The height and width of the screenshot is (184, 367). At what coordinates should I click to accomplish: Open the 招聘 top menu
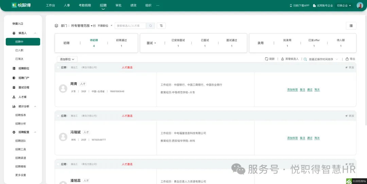click(103, 5)
